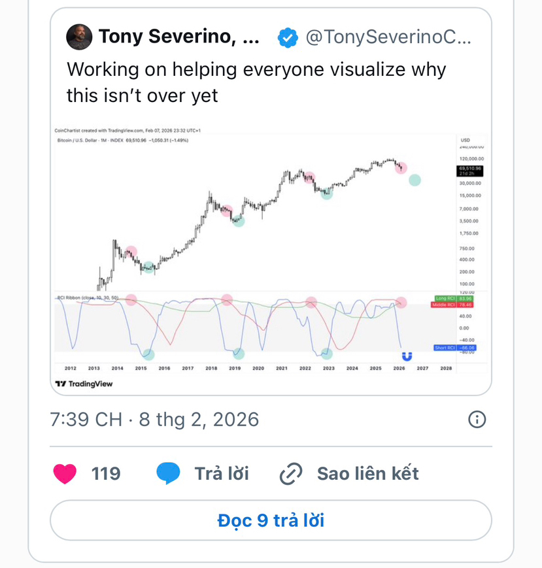542x568 pixels.
Task: Open the tweet info circle icon
Action: [x=478, y=419]
